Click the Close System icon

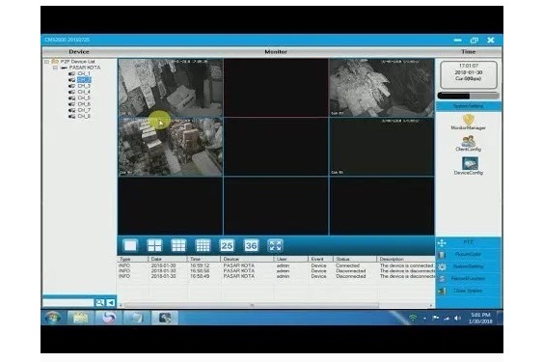tap(442, 291)
